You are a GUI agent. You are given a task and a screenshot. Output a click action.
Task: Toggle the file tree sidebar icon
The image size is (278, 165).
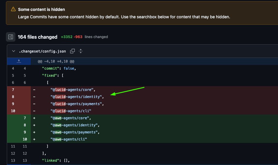(11, 37)
